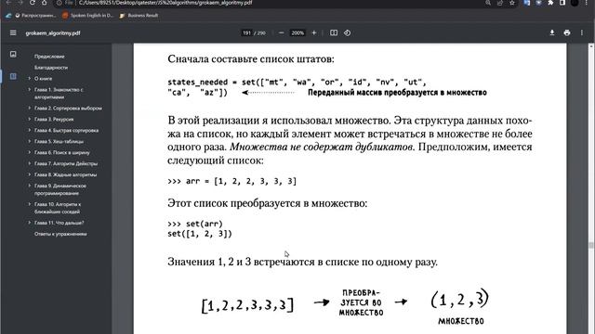Open Глава 7. Алгоритм Дейкстры
The width and height of the screenshot is (595, 334).
pyautogui.click(x=66, y=163)
